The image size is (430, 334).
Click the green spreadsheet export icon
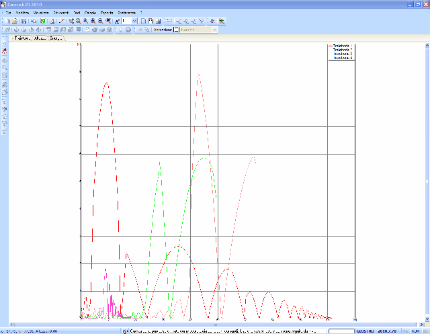coord(43,21)
